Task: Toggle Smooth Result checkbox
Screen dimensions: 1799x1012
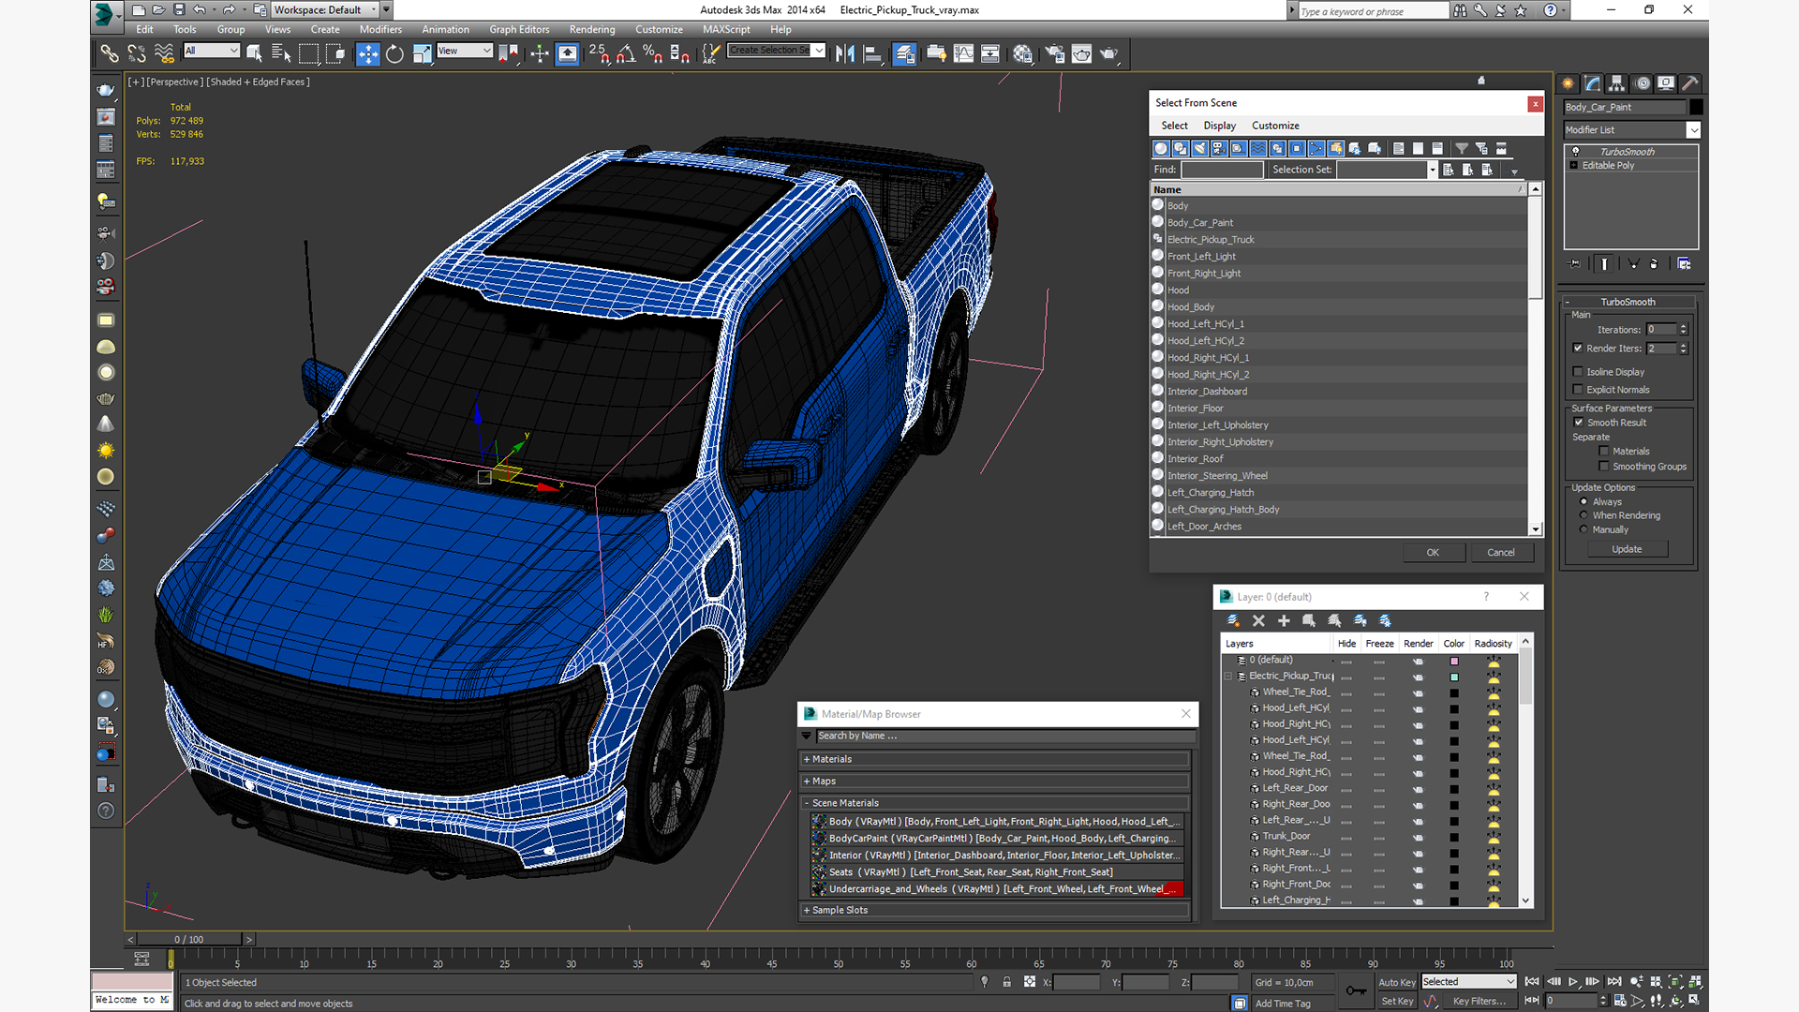Action: click(x=1579, y=422)
